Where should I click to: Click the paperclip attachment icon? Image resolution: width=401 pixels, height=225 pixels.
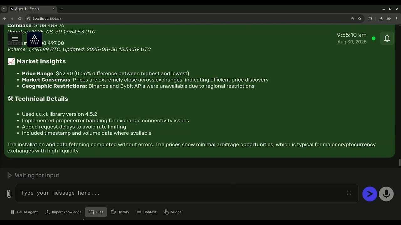(x=9, y=194)
